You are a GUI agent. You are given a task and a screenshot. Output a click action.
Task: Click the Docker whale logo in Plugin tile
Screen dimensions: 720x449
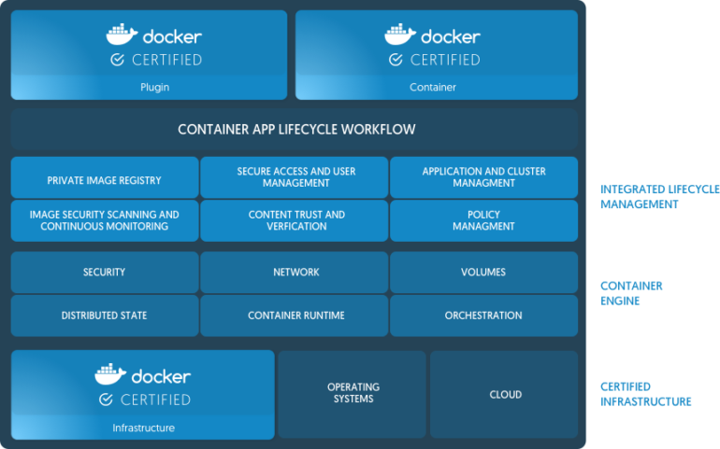[121, 35]
